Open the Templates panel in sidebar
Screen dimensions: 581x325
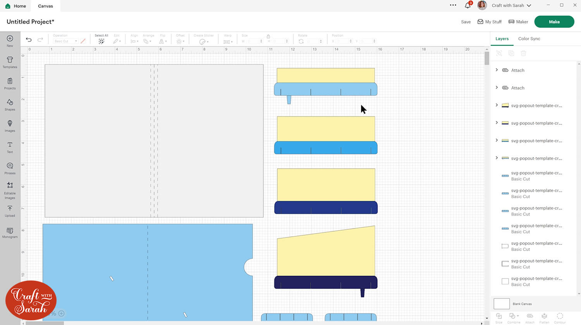click(x=10, y=62)
